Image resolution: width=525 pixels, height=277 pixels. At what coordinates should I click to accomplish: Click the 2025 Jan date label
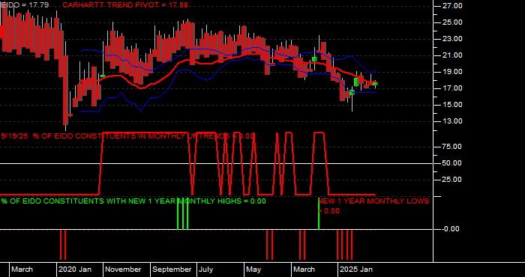[x=356, y=270]
